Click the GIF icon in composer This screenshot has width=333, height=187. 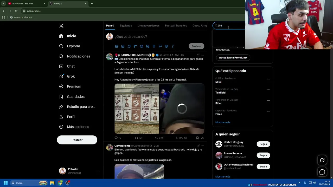[123, 46]
